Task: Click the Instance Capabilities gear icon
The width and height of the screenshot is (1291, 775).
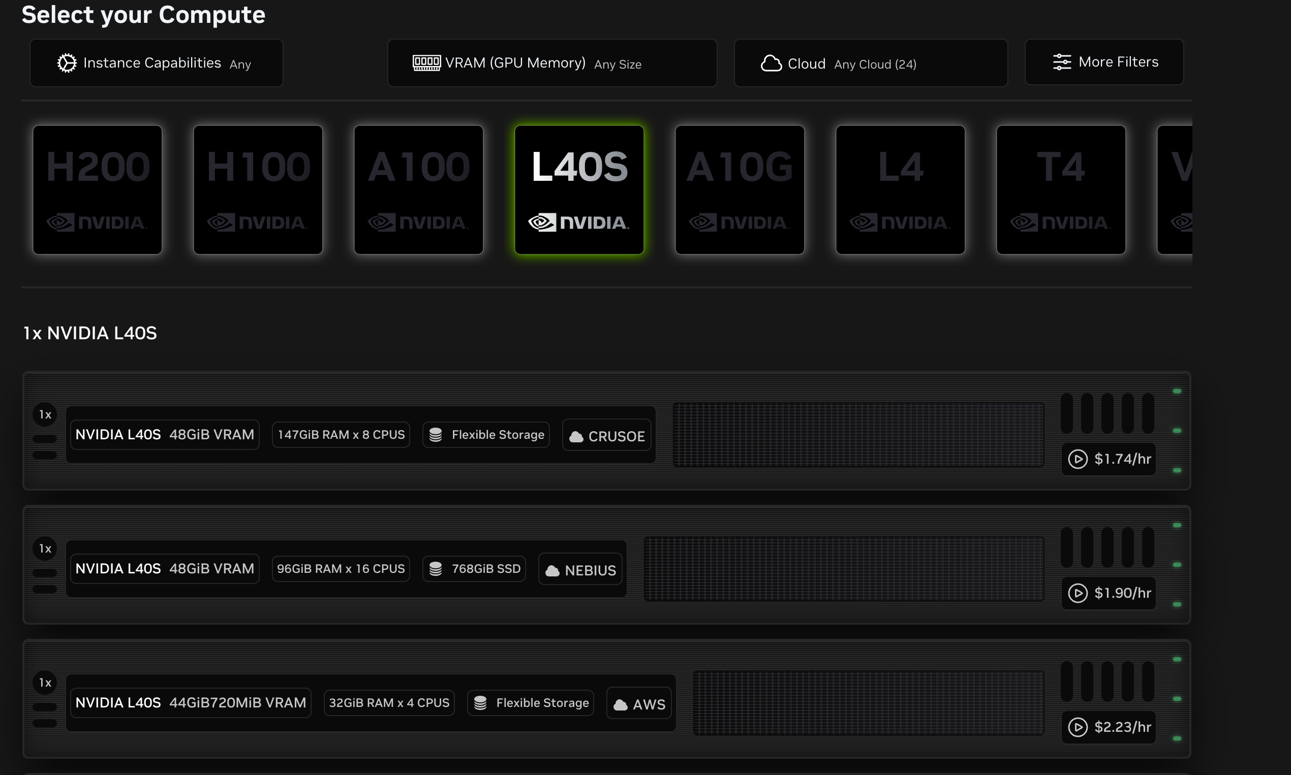Action: point(67,63)
